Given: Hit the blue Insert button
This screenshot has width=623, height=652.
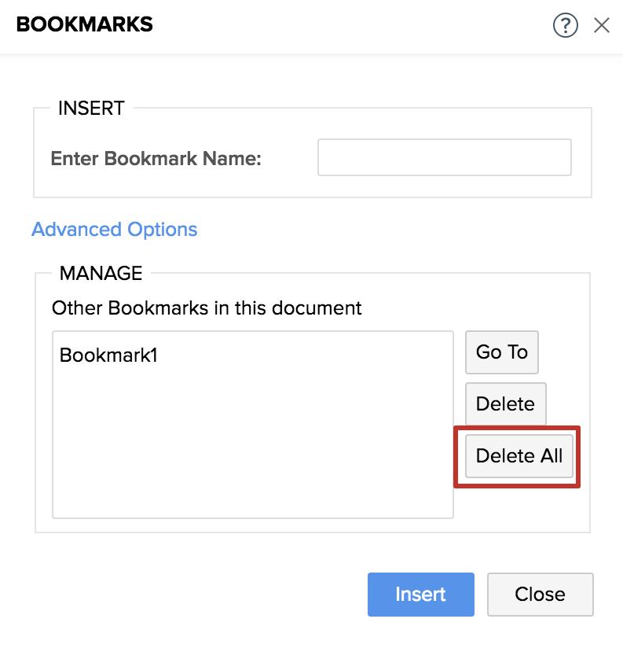Looking at the screenshot, I should click(x=420, y=595).
